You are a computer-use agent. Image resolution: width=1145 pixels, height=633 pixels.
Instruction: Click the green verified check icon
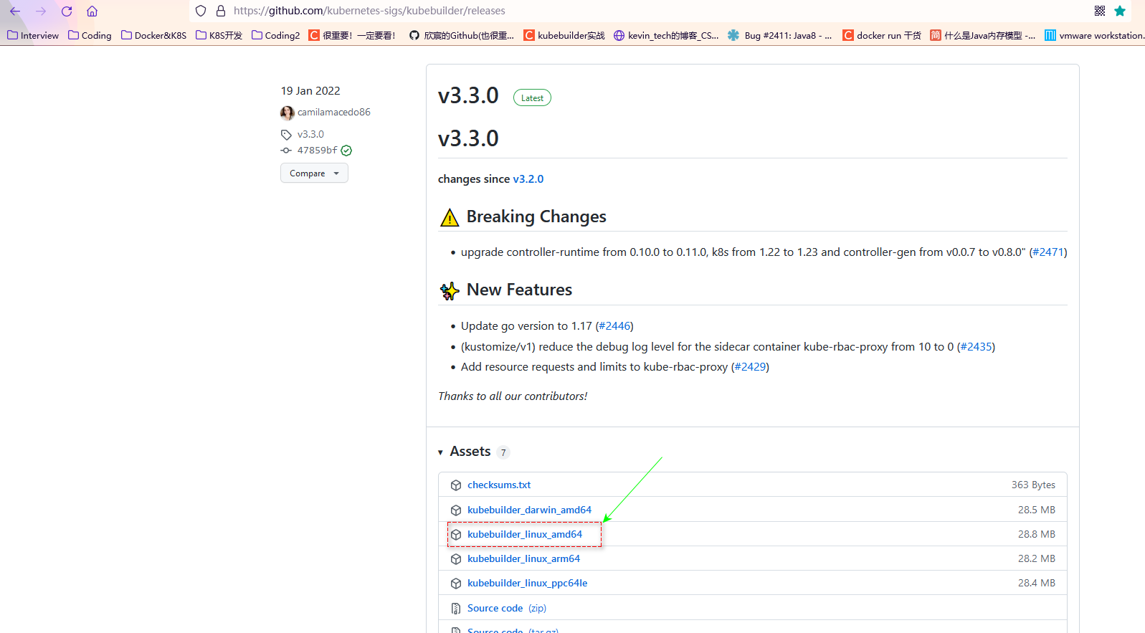[346, 151]
